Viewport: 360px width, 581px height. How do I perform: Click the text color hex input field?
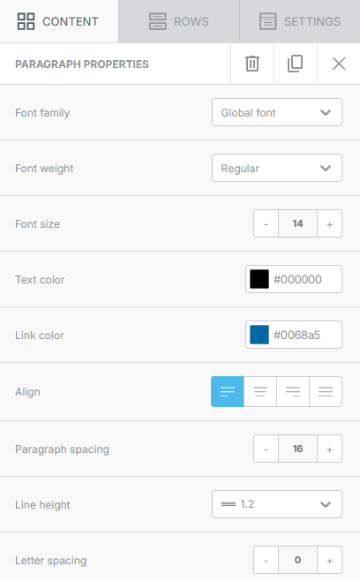pos(305,279)
